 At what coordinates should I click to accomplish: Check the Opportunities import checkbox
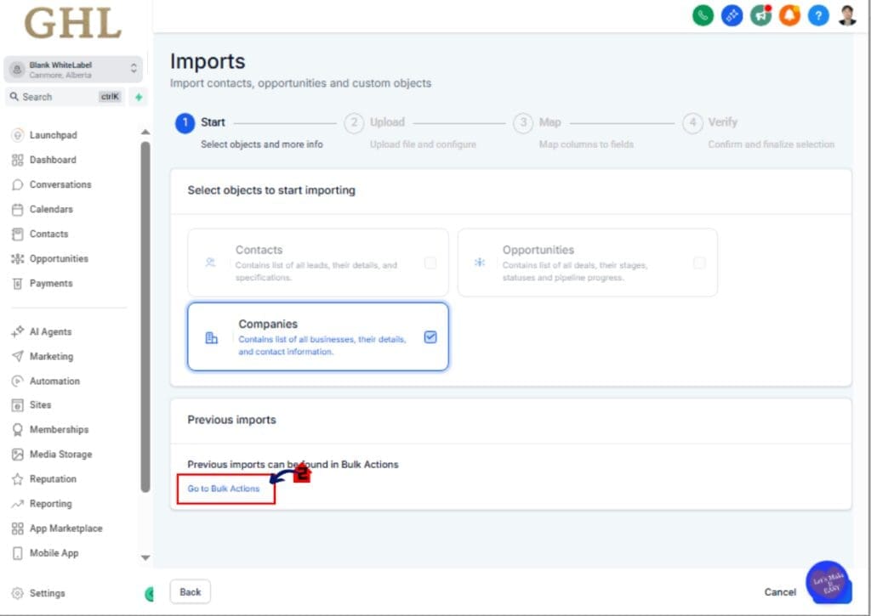coord(700,263)
